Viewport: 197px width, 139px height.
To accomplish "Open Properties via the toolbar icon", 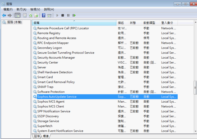I will (x=25, y=15).
